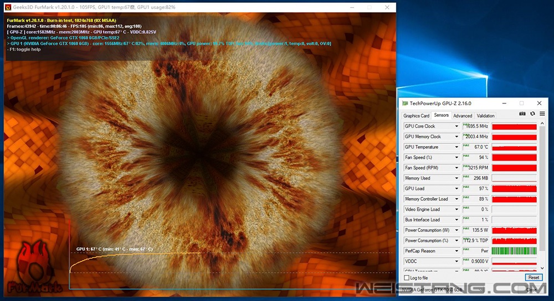
Task: Open the Memory Used sensor dropdown
Action: 456,178
